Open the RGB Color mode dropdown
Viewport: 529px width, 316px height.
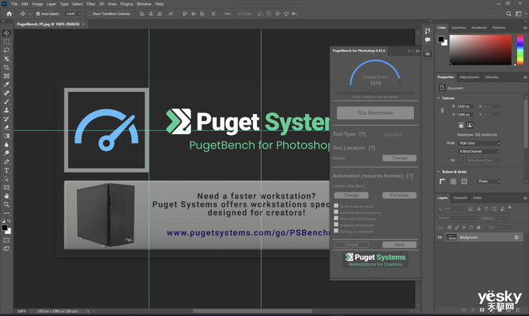pyautogui.click(x=479, y=143)
